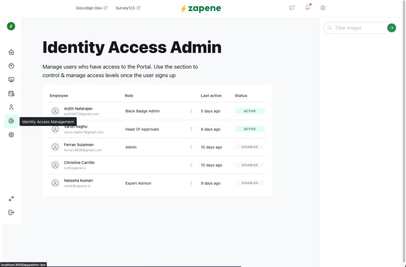Open the Head Of Approvals role dropdown
The width and height of the screenshot is (406, 267).
[x=159, y=129]
